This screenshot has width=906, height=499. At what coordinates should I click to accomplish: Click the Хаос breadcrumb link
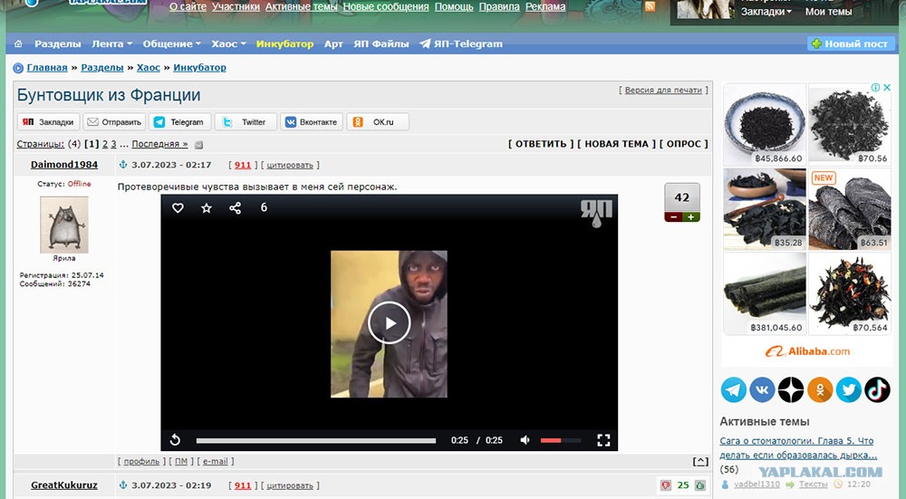(x=149, y=68)
